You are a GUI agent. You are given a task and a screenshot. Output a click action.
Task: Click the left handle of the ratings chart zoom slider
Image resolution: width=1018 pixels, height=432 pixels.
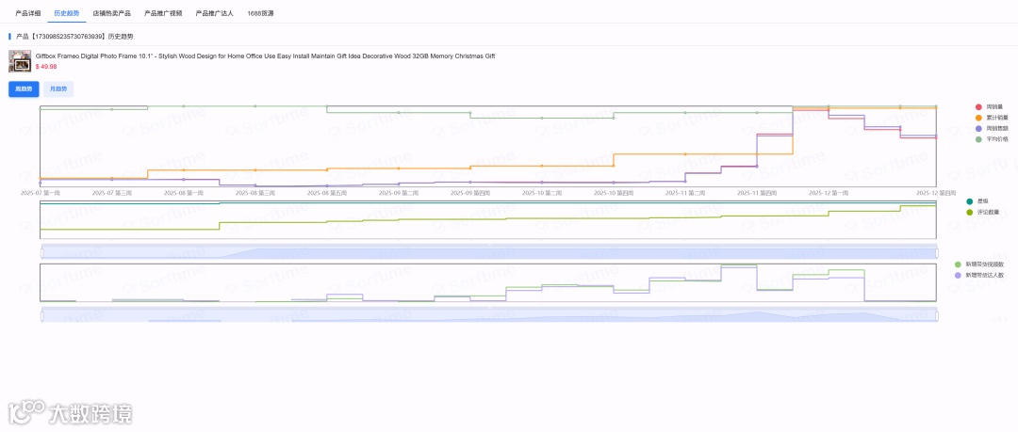(x=41, y=252)
